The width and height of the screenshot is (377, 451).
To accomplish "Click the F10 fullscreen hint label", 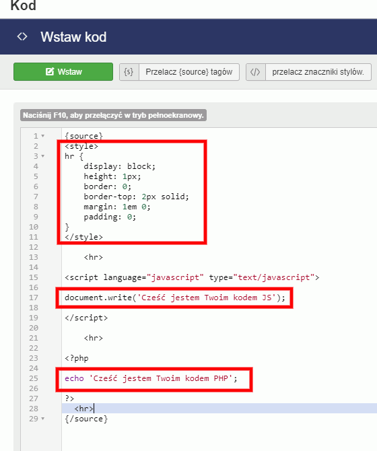I will (x=113, y=115).
